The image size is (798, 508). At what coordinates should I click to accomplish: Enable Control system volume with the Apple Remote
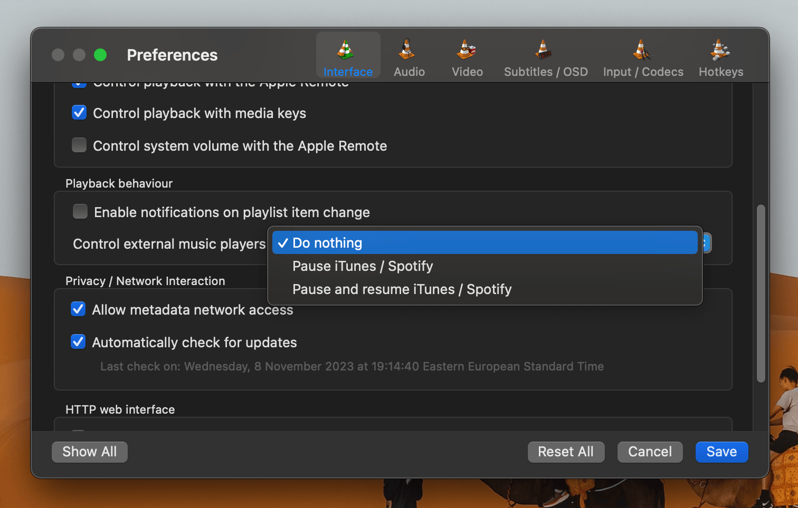(x=79, y=145)
